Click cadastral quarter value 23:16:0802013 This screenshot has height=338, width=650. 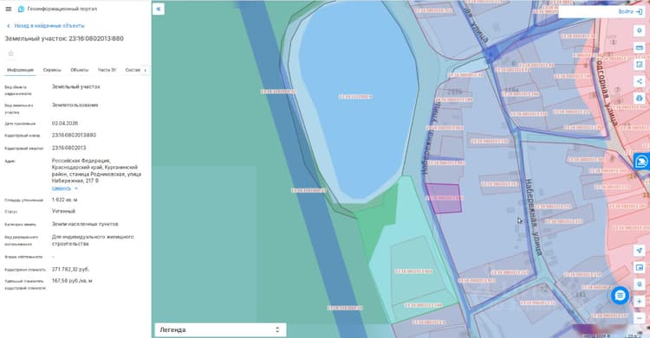coord(68,148)
